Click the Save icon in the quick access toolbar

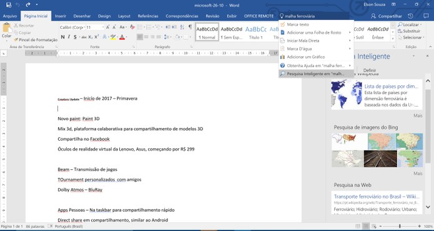pos(9,5)
